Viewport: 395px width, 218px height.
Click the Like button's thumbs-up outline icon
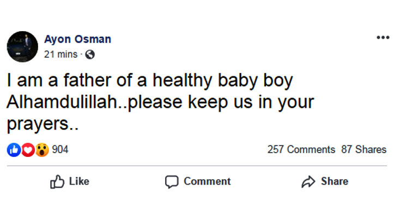click(x=57, y=181)
